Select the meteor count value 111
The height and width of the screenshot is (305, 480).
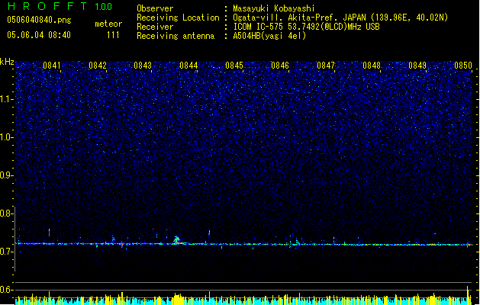coord(113,35)
